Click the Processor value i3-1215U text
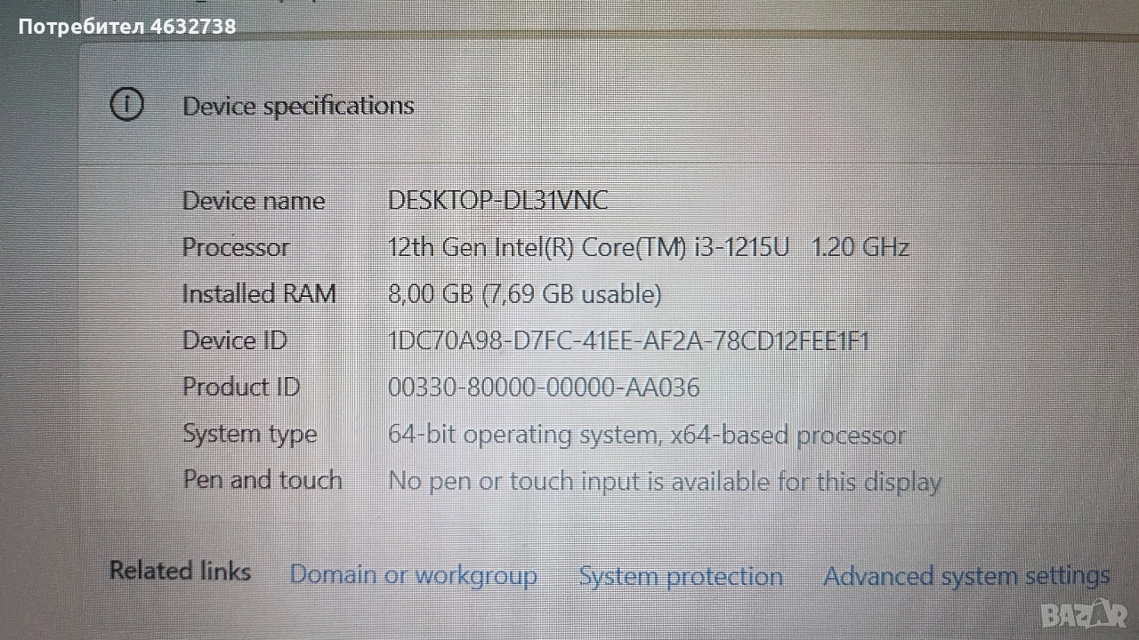Image resolution: width=1139 pixels, height=640 pixels. (648, 247)
